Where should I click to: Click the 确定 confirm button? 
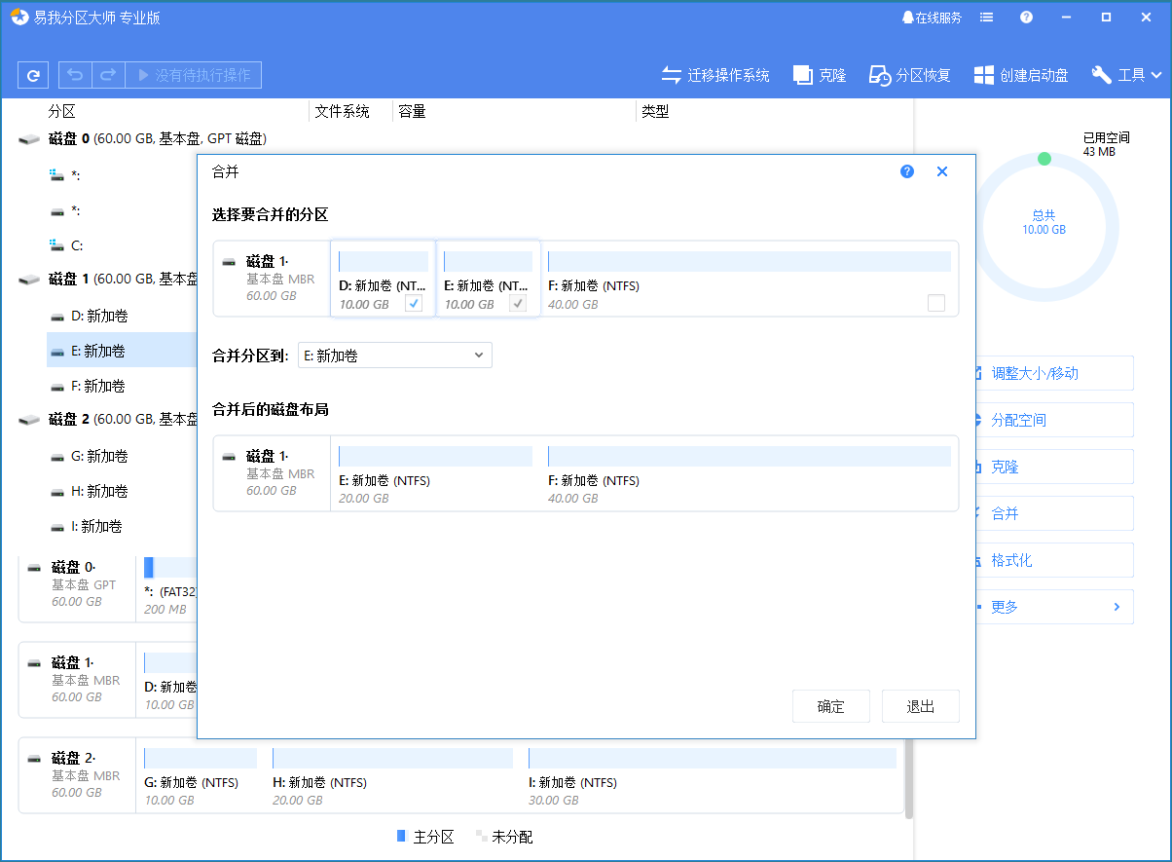click(831, 707)
